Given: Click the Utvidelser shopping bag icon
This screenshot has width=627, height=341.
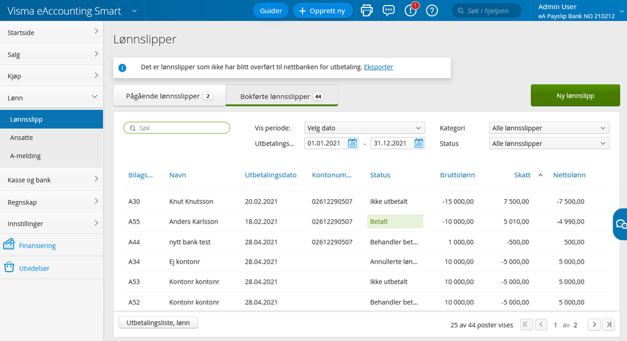Looking at the screenshot, I should (9, 267).
